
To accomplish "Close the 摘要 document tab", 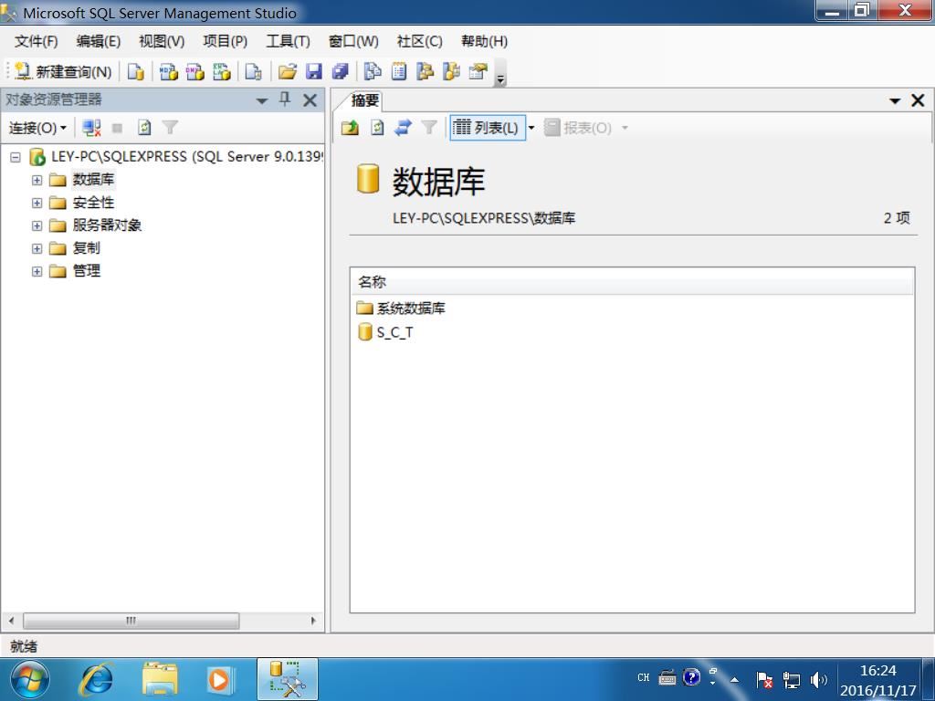I will click(919, 100).
